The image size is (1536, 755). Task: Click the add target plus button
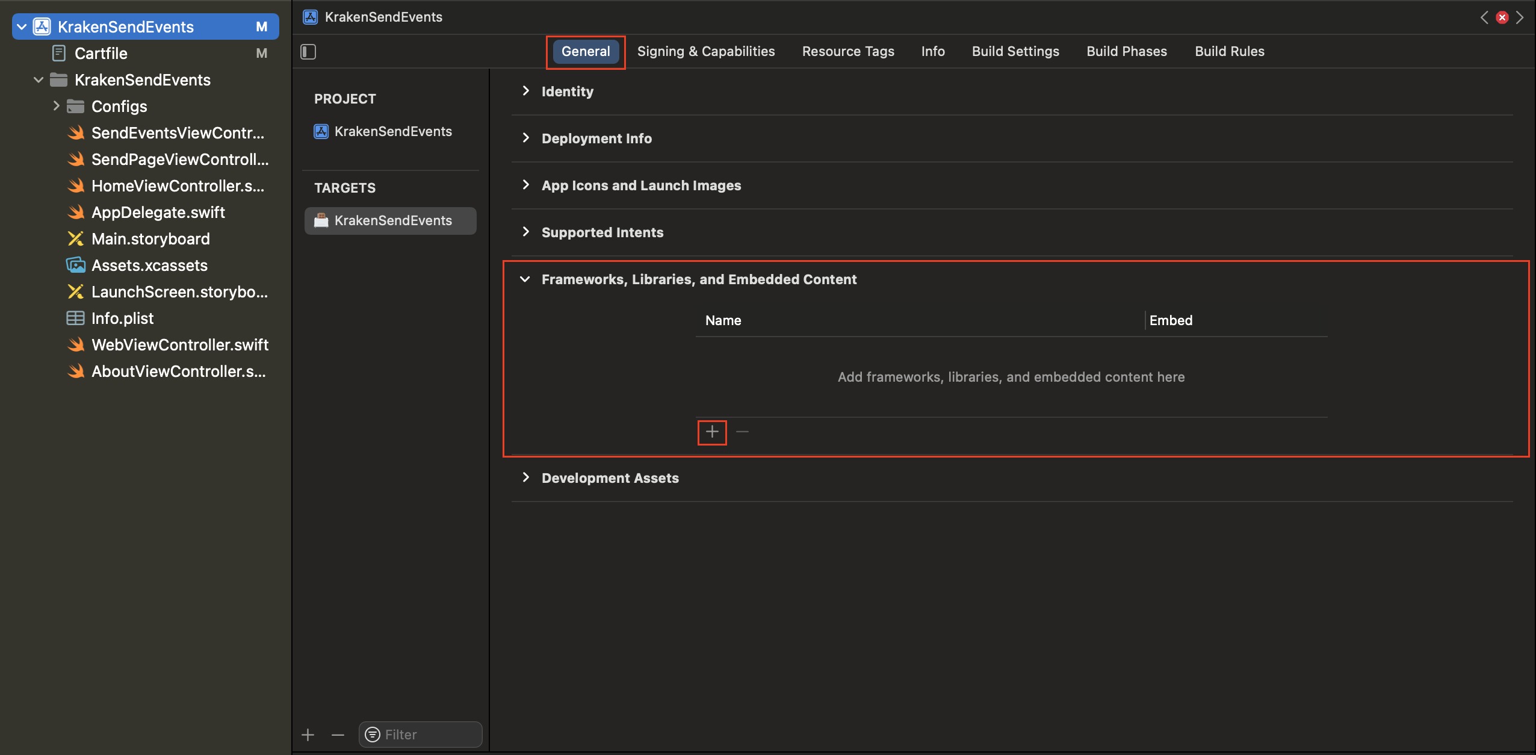[x=308, y=735]
